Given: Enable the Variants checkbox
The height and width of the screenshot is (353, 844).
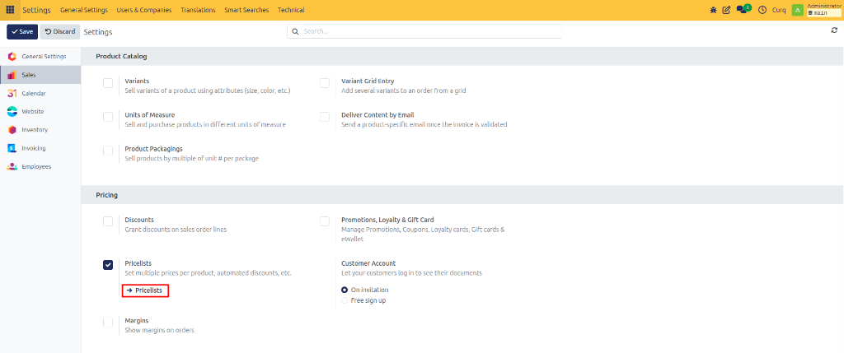Looking at the screenshot, I should pos(108,83).
